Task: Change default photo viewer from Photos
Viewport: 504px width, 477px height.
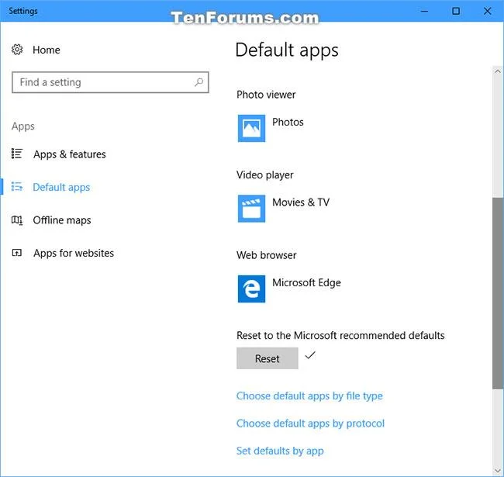Action: click(x=288, y=122)
